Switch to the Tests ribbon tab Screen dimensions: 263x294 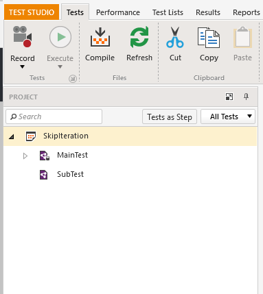click(75, 12)
